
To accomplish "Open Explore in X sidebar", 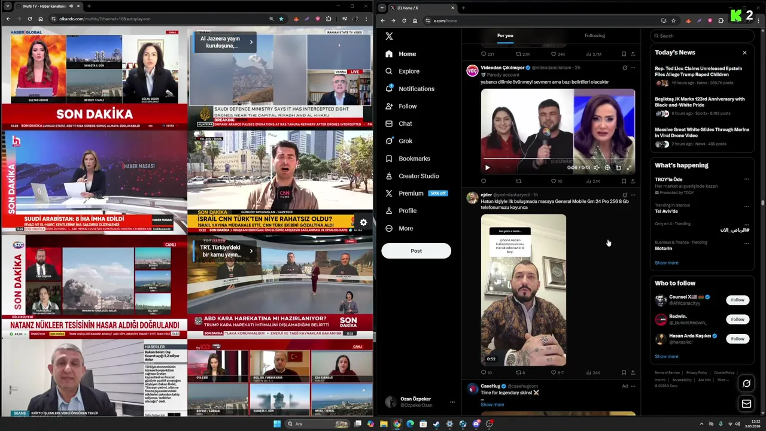I will coord(402,71).
